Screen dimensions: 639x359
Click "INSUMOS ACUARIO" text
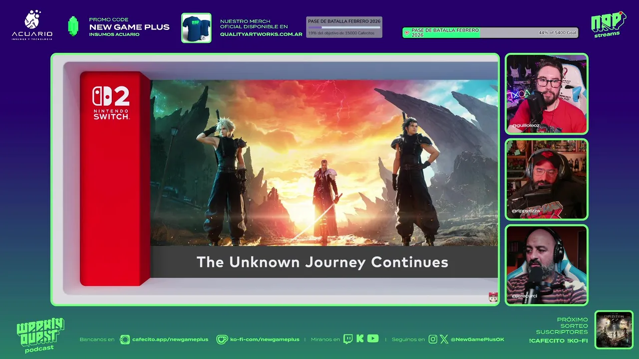click(114, 34)
